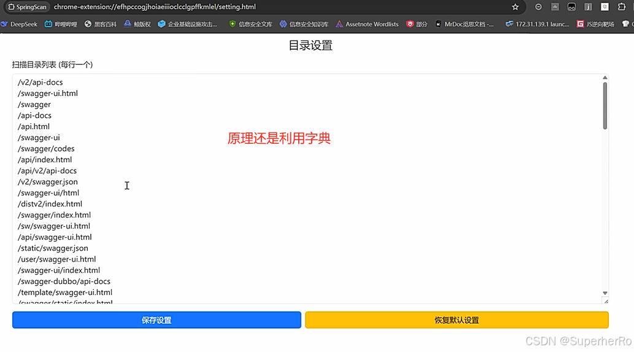This screenshot has width=634, height=352.
Task: Click the gray image extension icon in toolbar
Action: click(x=555, y=7)
